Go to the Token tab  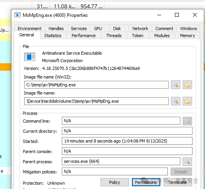pos(138,36)
